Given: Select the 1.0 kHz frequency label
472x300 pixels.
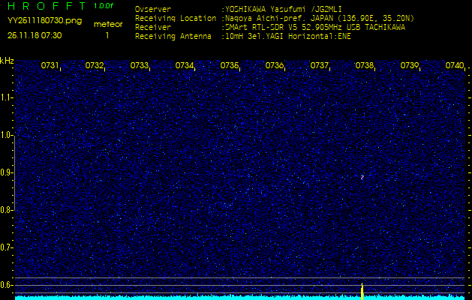Looking at the screenshot, I should [x=7, y=135].
